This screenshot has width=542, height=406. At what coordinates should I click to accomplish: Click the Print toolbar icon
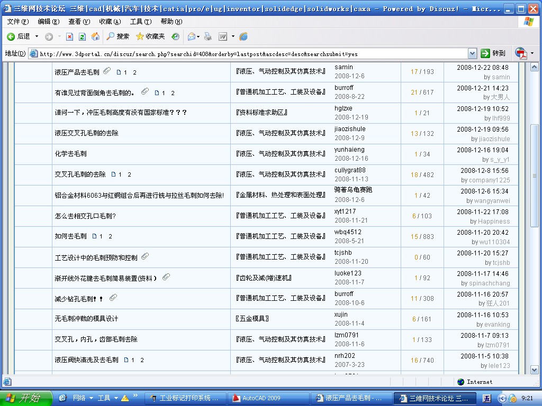(x=207, y=36)
